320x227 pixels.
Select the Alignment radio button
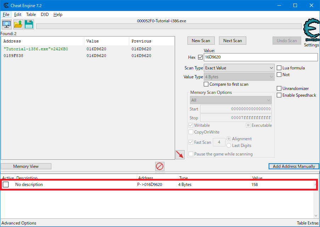pyautogui.click(x=229, y=139)
